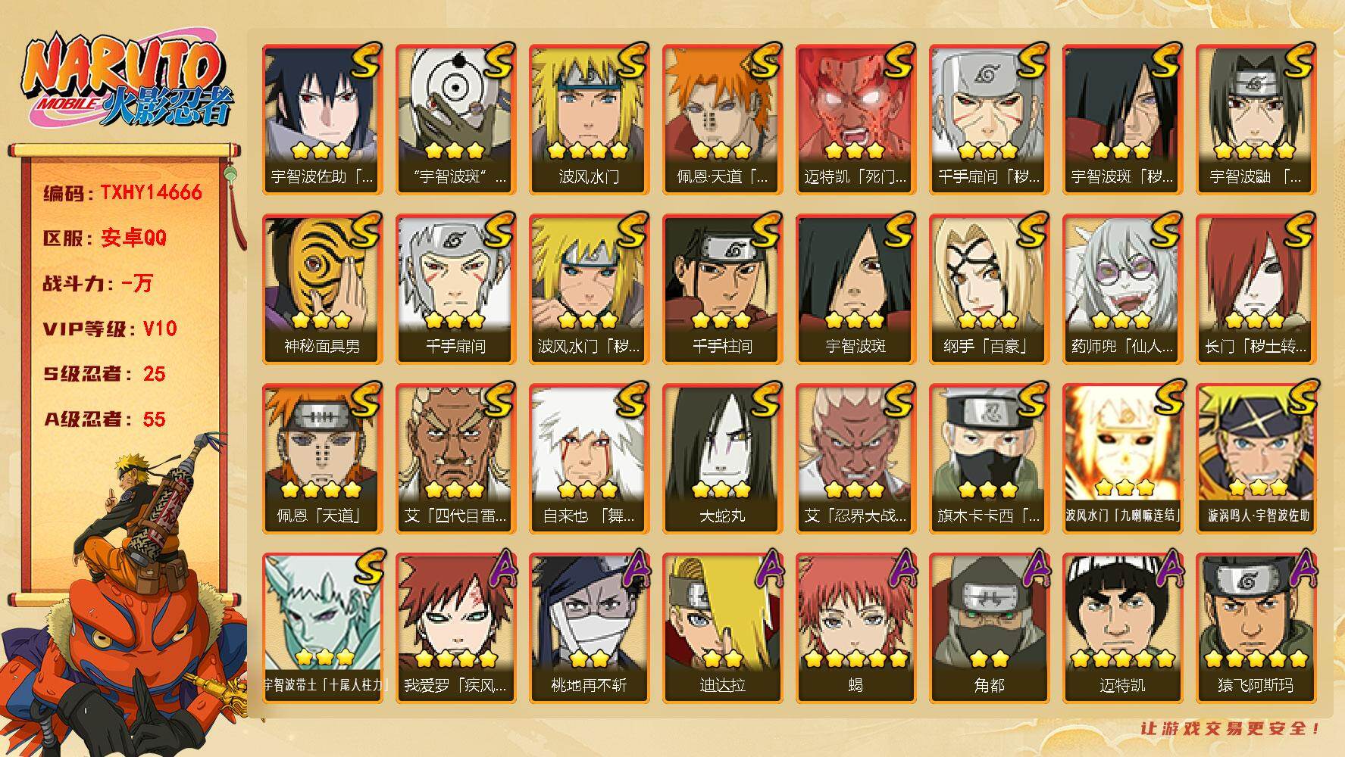Click the 桃地再不斩 ninja card
This screenshot has width=1345, height=757.
pos(589,628)
